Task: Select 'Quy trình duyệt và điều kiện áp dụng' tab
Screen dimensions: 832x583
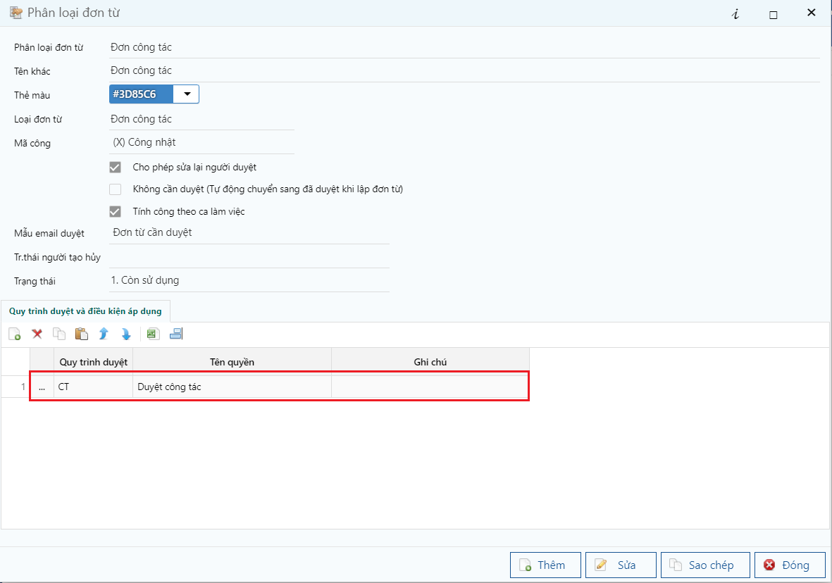Action: pos(85,311)
